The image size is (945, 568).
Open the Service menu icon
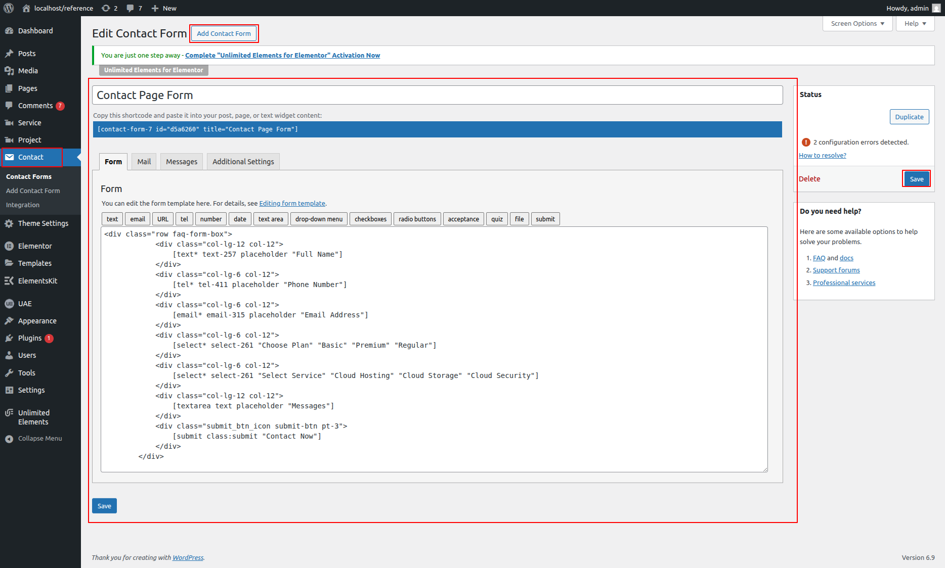point(9,123)
